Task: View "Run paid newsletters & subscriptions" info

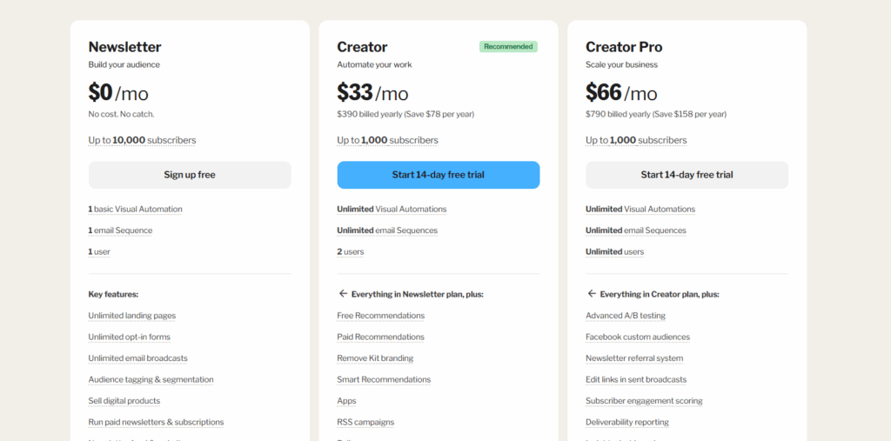Action: click(x=156, y=423)
